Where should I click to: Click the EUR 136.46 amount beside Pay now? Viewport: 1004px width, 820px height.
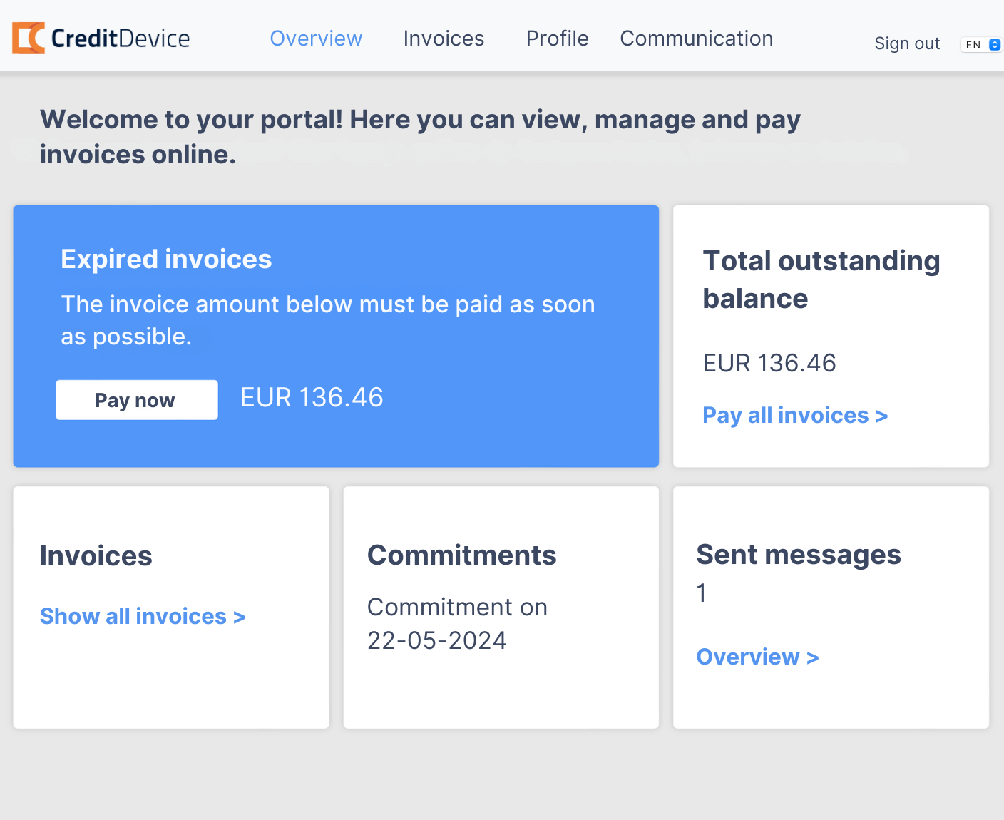(312, 397)
